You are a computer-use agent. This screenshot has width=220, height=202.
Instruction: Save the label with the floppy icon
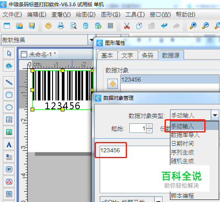[x=32, y=26]
